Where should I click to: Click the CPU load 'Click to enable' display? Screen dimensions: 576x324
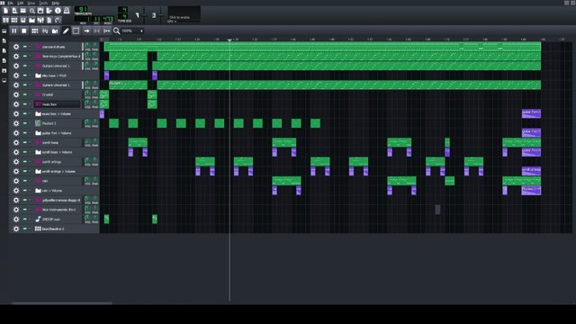pyautogui.click(x=184, y=14)
